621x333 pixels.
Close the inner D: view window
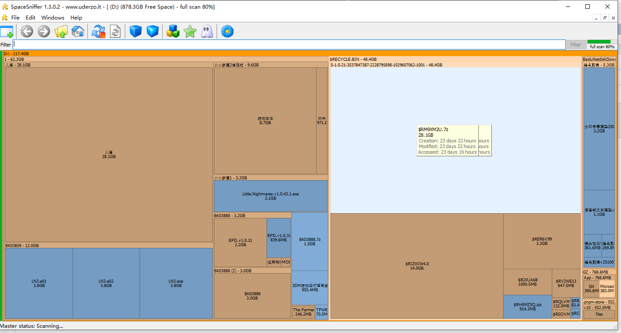click(x=612, y=18)
